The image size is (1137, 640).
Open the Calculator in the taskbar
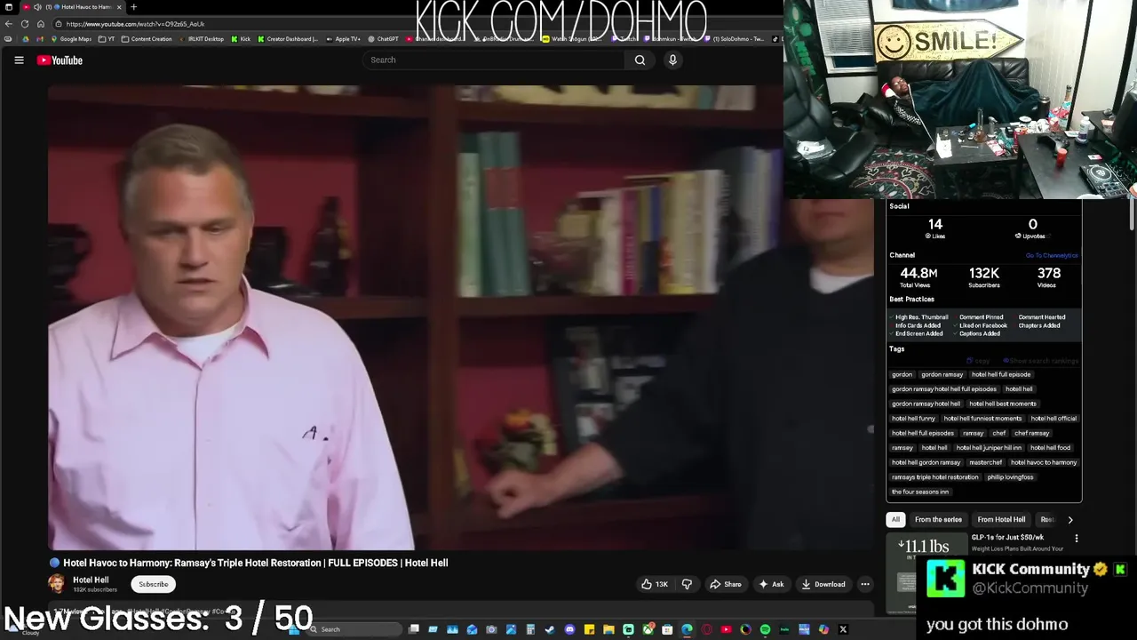pyautogui.click(x=530, y=629)
